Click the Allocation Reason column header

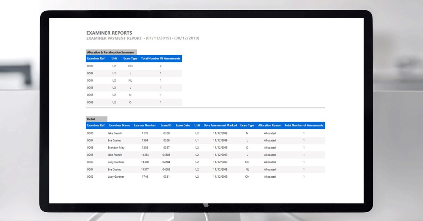[269, 125]
